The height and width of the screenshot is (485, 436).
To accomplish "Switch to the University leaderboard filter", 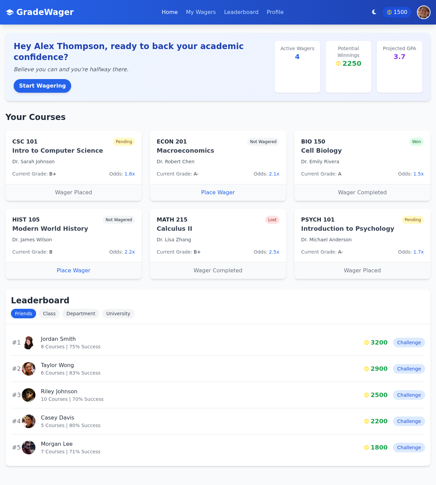I will [x=118, y=314].
